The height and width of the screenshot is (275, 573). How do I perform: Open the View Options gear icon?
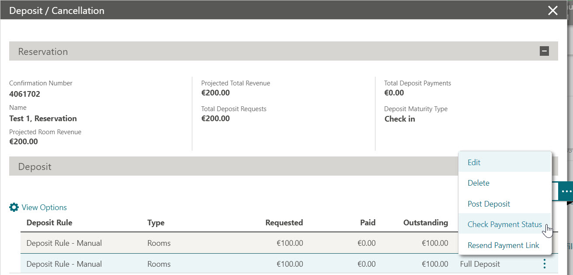click(14, 207)
